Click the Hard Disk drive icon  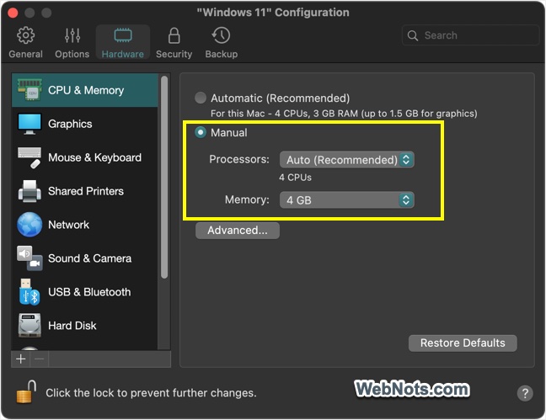pyautogui.click(x=29, y=326)
